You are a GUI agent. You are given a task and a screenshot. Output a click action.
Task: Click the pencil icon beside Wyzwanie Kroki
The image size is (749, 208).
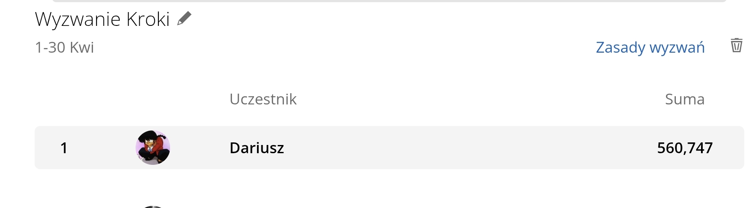pyautogui.click(x=184, y=19)
